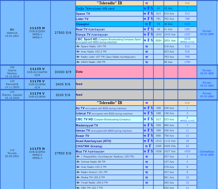
Task: Open Azad Azərbaycan (ATV) link
Action: tap(93, 141)
